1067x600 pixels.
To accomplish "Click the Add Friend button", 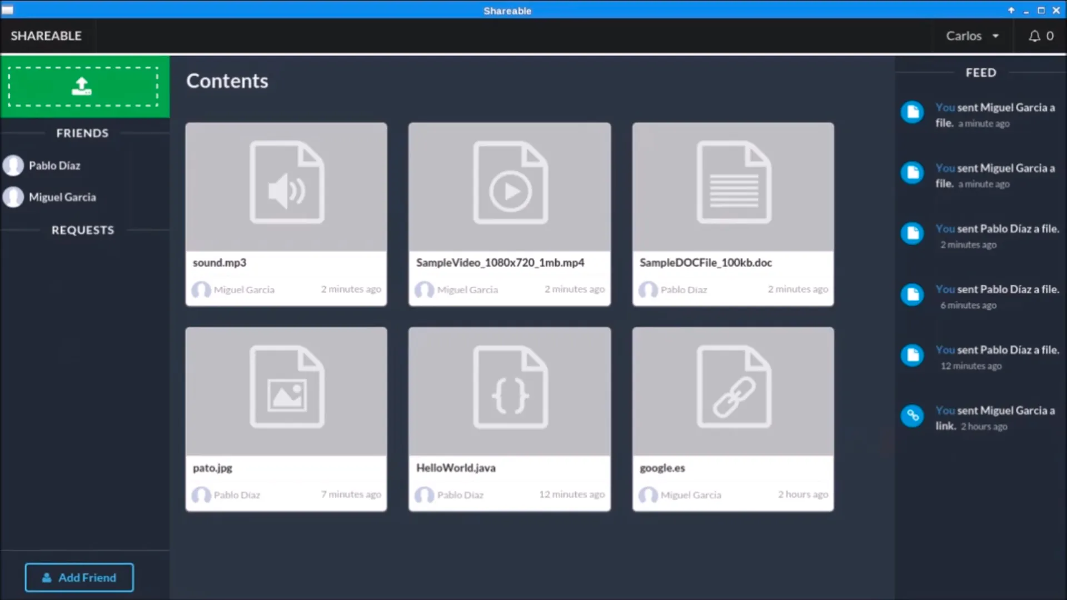I will pos(79,577).
